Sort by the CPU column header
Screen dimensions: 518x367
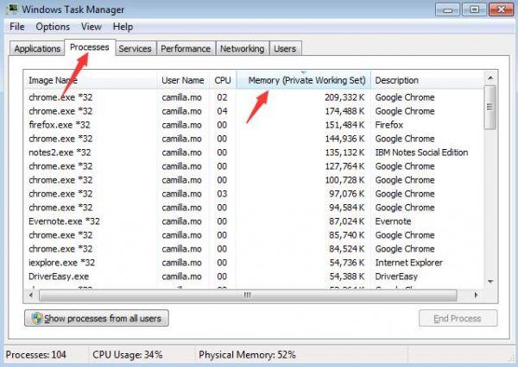(223, 80)
